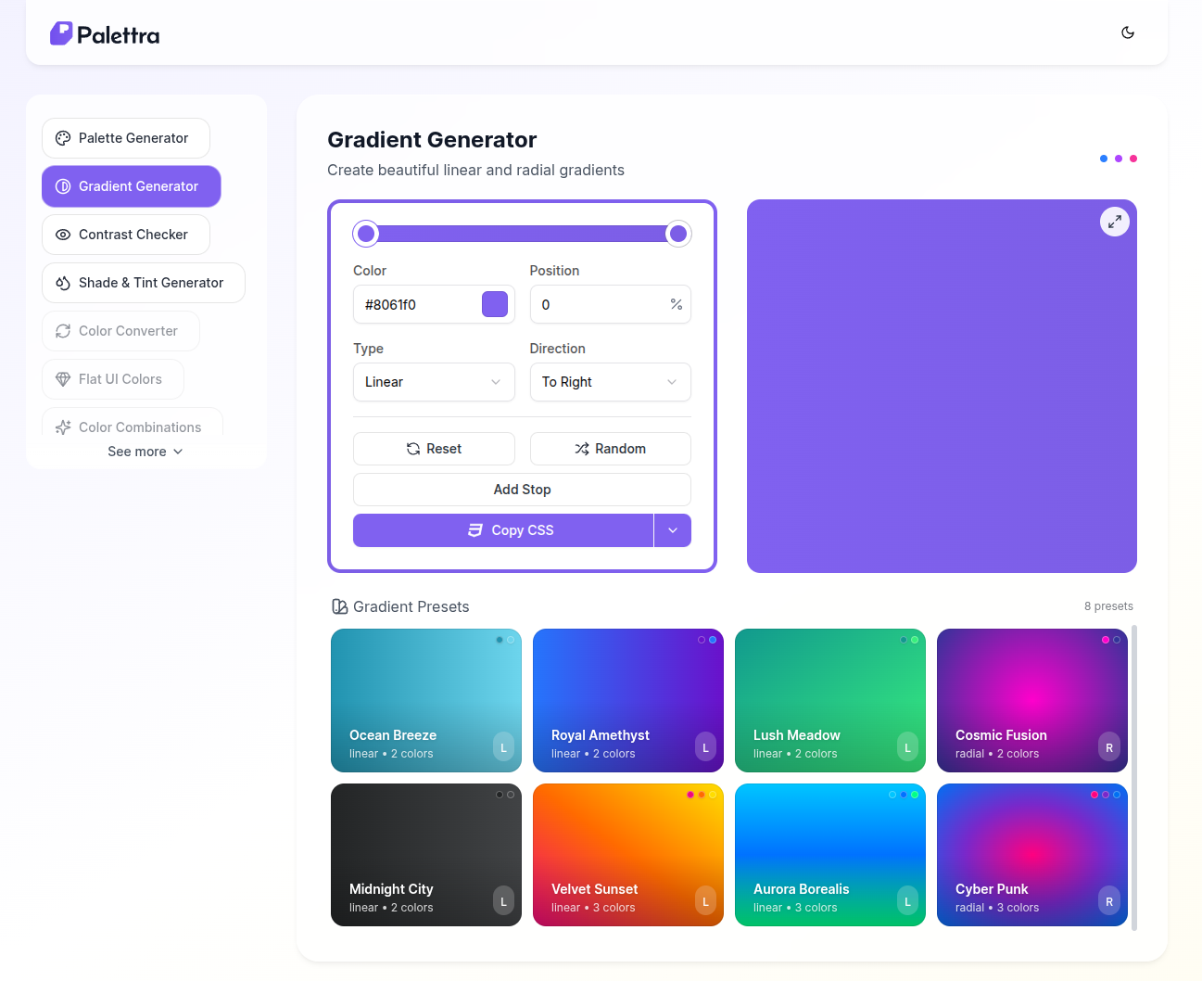Expand the sidebar with See more

click(146, 452)
